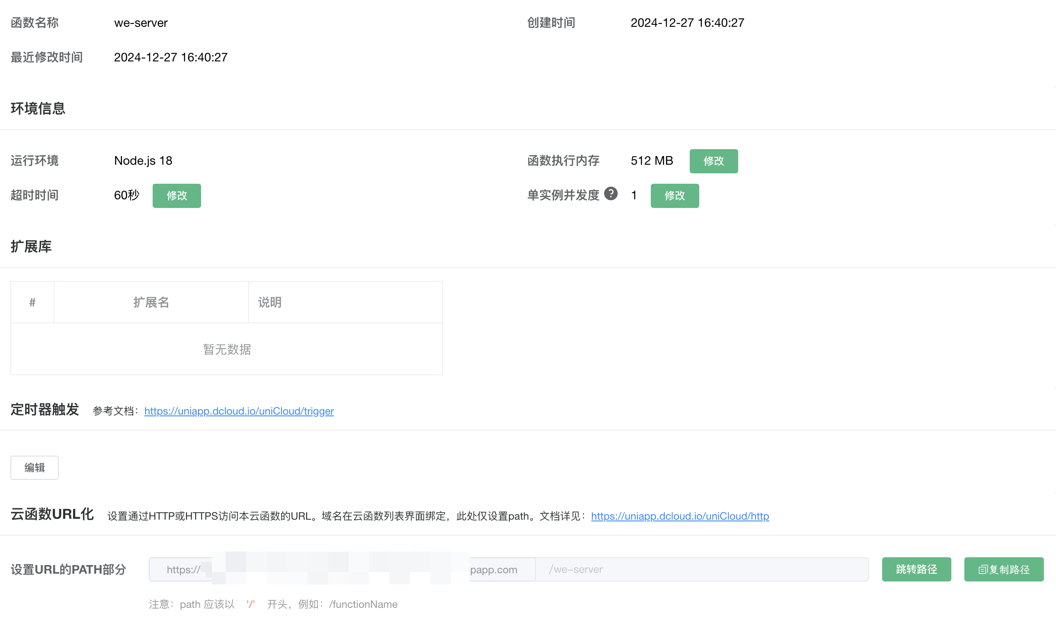Image resolution: width=1056 pixels, height=626 pixels.
Task: Click the 创建时间 value 2024-12-27 16:40:27
Action: point(687,22)
